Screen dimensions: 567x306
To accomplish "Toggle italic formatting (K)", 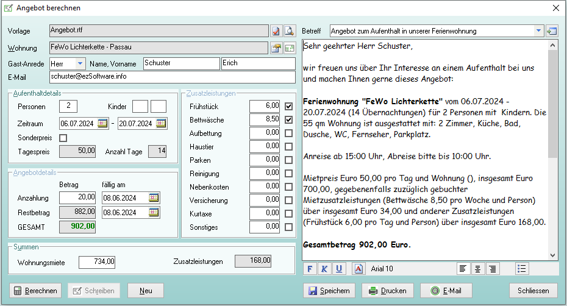I will click(324, 269).
